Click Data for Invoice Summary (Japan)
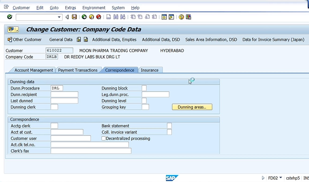This screenshot has width=309, height=182. point(273,40)
